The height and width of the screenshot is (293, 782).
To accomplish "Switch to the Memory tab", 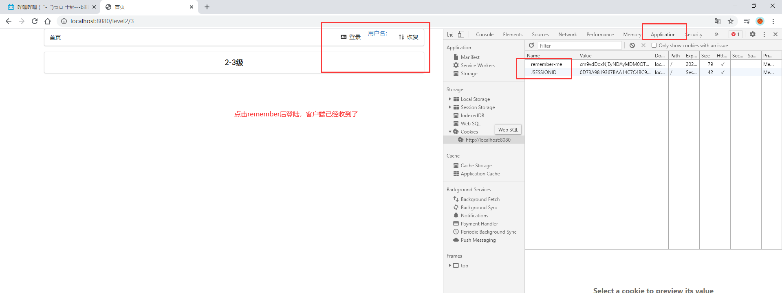I will (x=632, y=35).
